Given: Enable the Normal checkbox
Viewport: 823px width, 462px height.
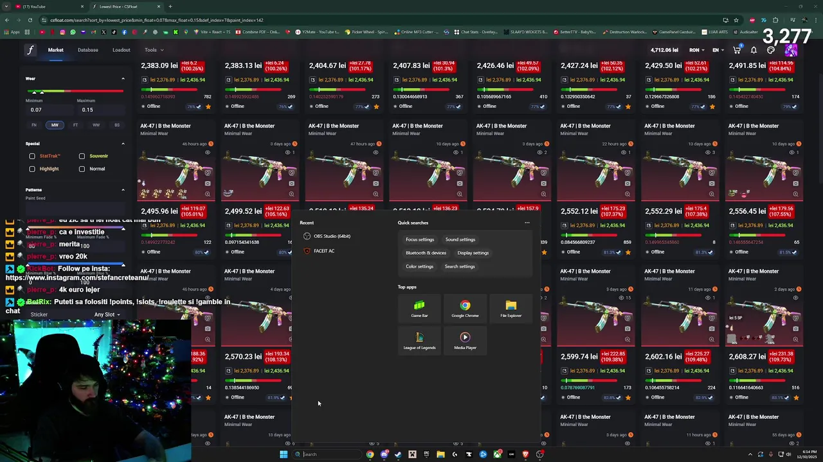Looking at the screenshot, I should pos(82,169).
